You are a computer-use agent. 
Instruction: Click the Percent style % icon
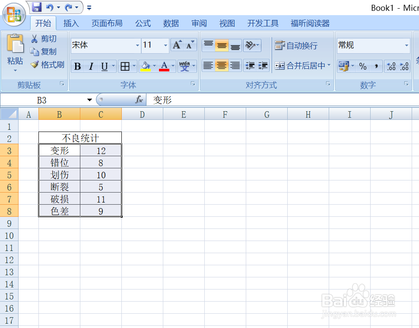coord(362,66)
